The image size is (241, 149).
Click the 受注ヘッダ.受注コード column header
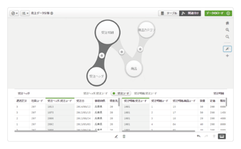[x=60, y=101]
